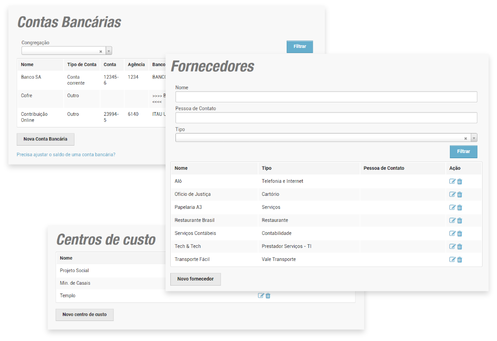Delete the Alô supplier row
The width and height of the screenshot is (497, 341).
point(460,181)
